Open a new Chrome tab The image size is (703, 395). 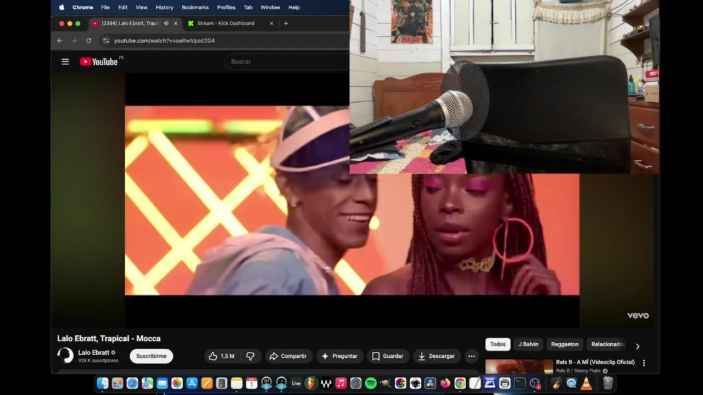[286, 23]
